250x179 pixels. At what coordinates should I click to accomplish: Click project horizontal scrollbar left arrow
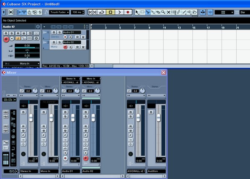click(x=92, y=66)
